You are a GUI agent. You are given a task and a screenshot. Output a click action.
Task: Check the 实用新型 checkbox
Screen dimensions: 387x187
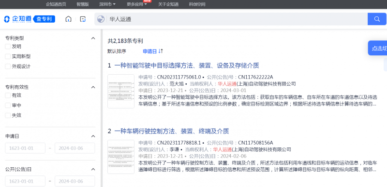[x=8, y=56]
